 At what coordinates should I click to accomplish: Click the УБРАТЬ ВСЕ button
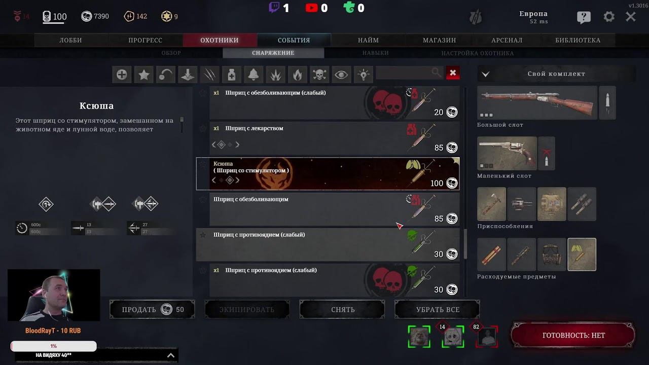438,309
